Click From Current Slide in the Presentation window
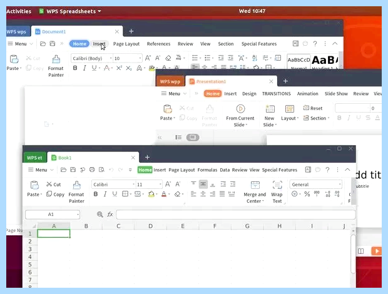 click(x=240, y=116)
